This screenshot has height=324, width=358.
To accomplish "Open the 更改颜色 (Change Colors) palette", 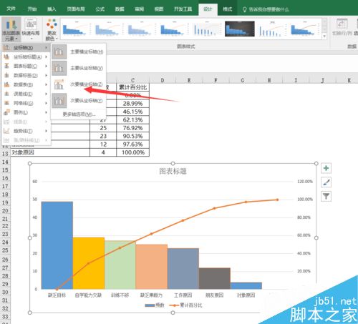I will (x=52, y=29).
